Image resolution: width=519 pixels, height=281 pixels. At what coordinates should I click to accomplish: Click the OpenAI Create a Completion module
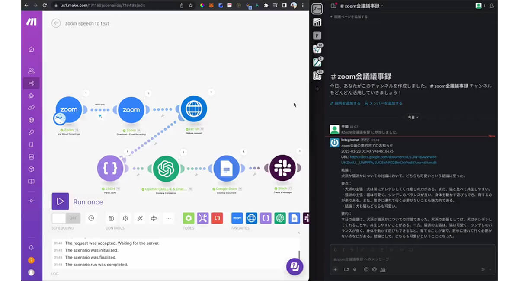[166, 169]
